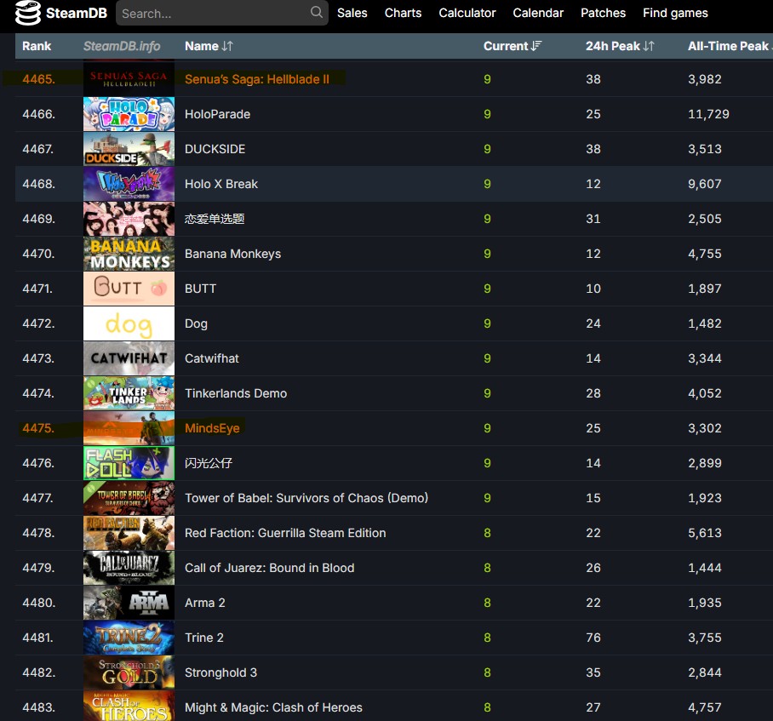Open the Stronghold 3 game link
The height and width of the screenshot is (721, 773).
pos(220,672)
